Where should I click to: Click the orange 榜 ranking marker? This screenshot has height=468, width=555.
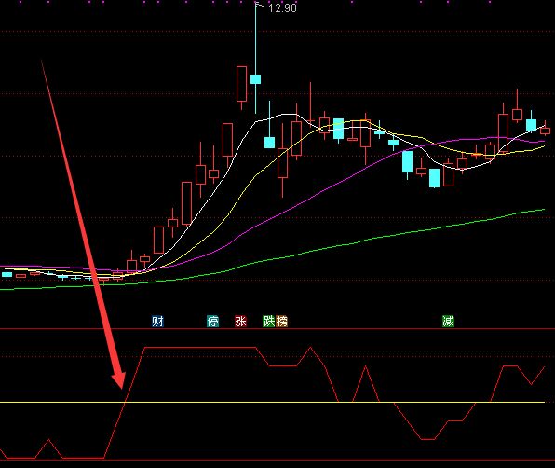click(282, 322)
